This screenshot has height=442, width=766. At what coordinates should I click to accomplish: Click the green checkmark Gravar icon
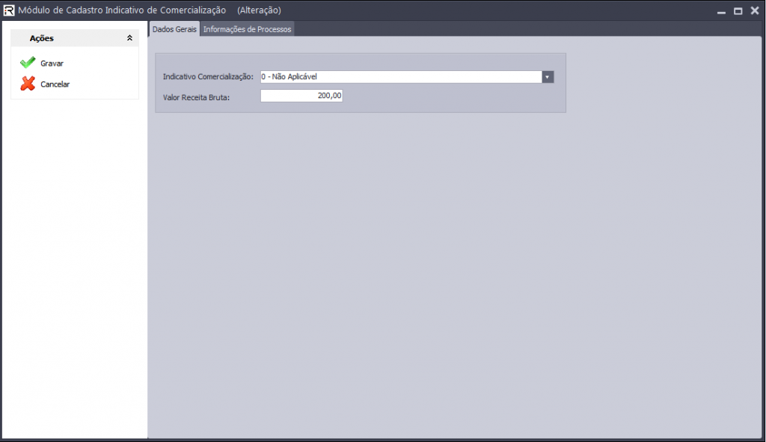coord(28,63)
